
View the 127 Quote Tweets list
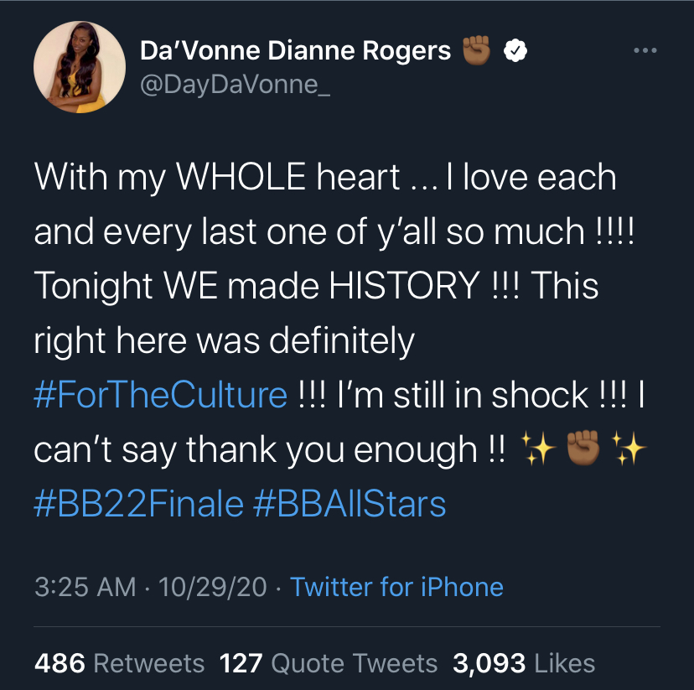(329, 663)
